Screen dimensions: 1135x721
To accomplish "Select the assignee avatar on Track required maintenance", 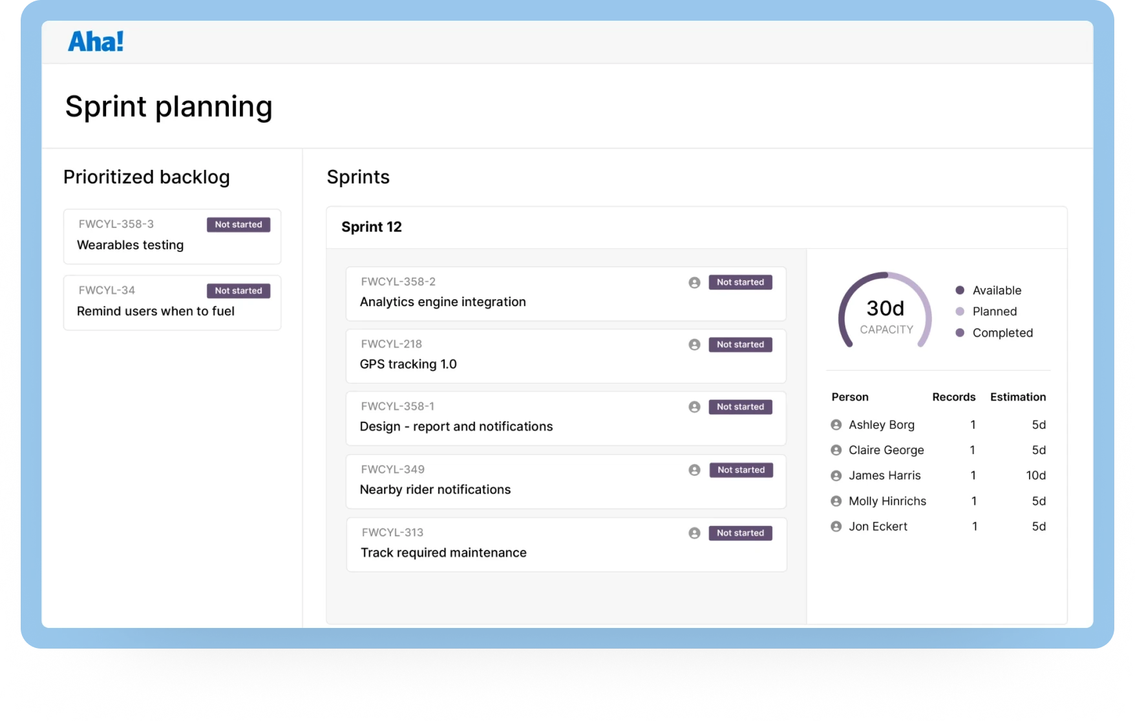I will (695, 532).
